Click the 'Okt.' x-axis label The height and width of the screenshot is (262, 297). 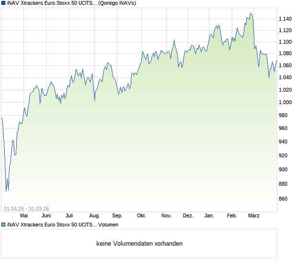pyautogui.click(x=141, y=216)
